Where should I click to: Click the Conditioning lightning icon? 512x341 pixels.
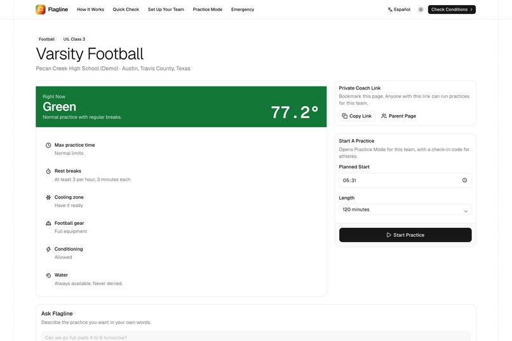pyautogui.click(x=48, y=249)
